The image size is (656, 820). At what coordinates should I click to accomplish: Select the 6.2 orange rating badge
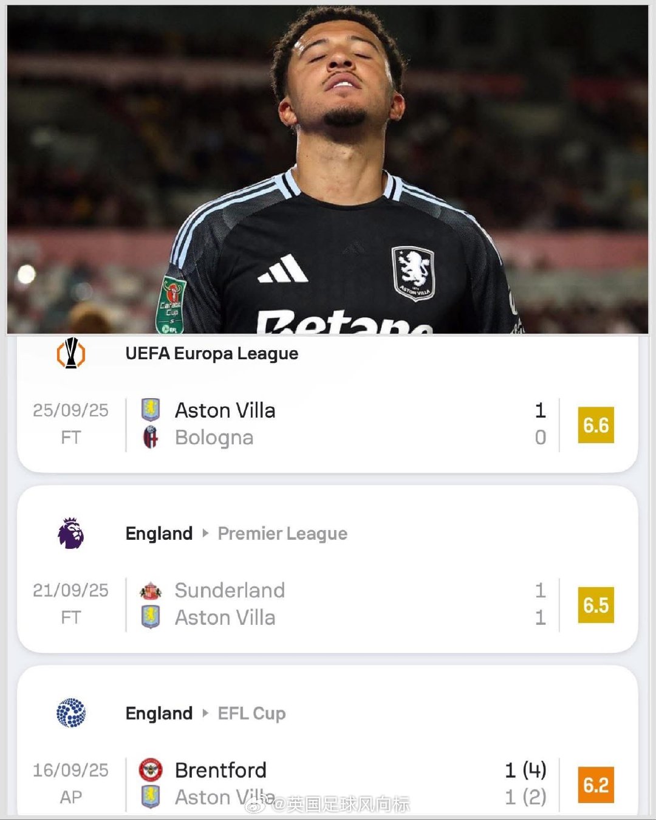(595, 785)
